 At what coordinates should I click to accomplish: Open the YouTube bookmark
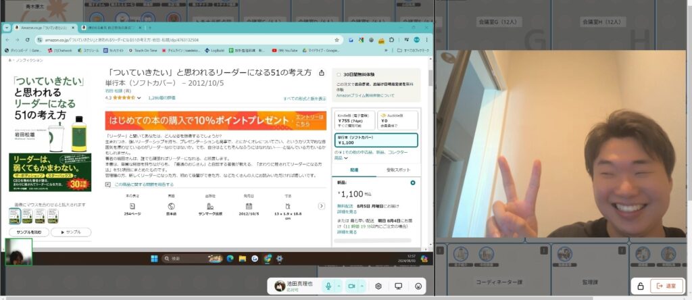285,51
